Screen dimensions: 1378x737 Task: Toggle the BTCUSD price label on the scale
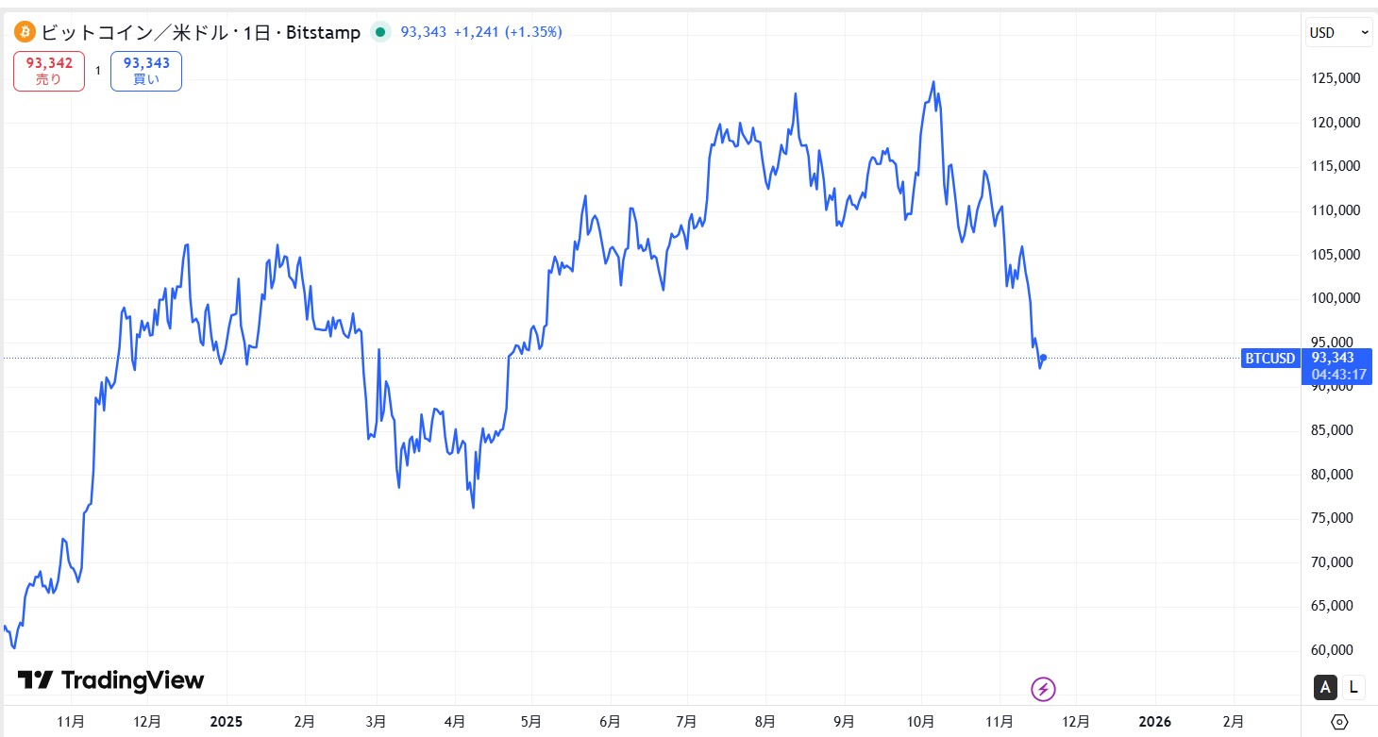(1269, 359)
